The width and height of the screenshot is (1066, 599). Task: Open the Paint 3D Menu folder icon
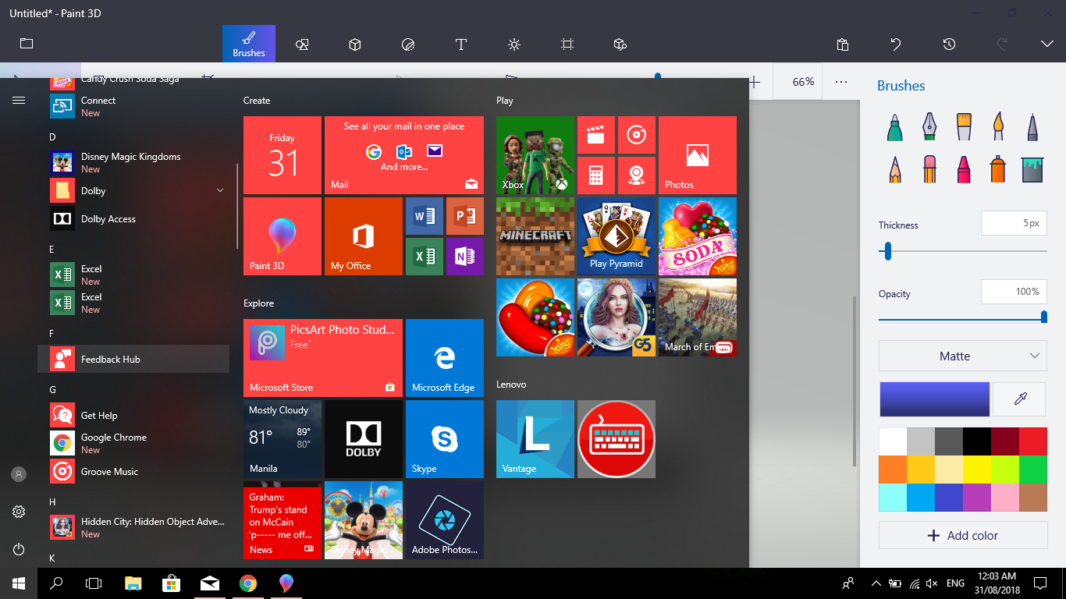pos(27,44)
